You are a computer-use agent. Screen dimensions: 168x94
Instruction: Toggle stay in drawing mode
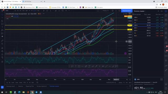pos(2,51)
